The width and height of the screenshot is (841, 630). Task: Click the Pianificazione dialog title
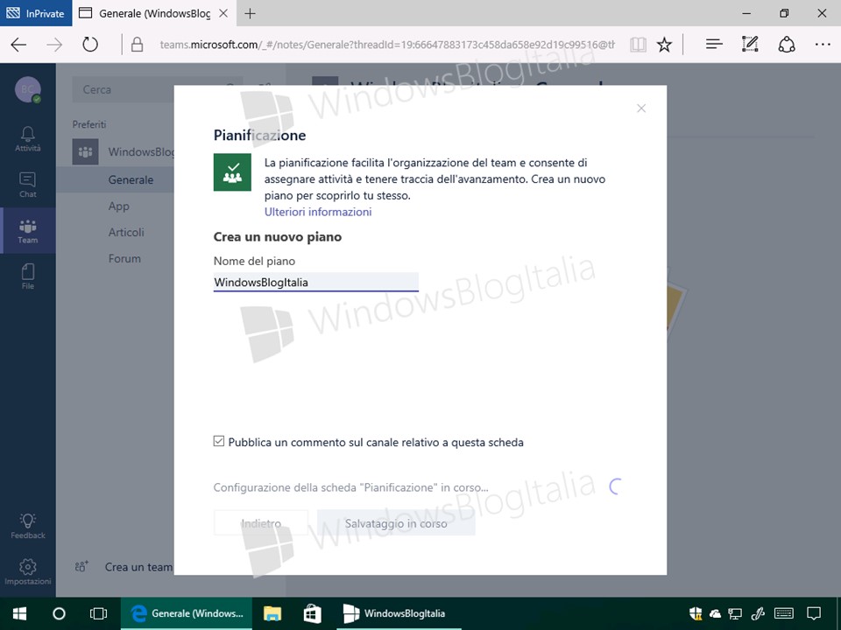(x=259, y=135)
